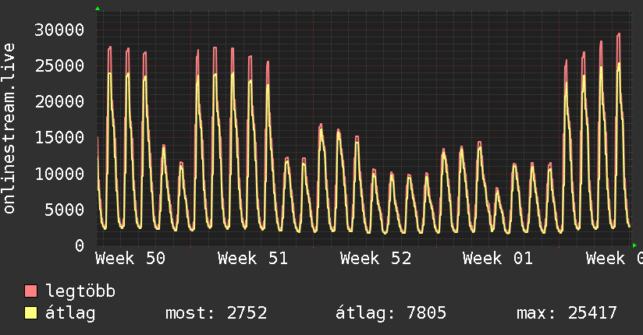Click the 10000 y-axis tick label

pos(59,174)
